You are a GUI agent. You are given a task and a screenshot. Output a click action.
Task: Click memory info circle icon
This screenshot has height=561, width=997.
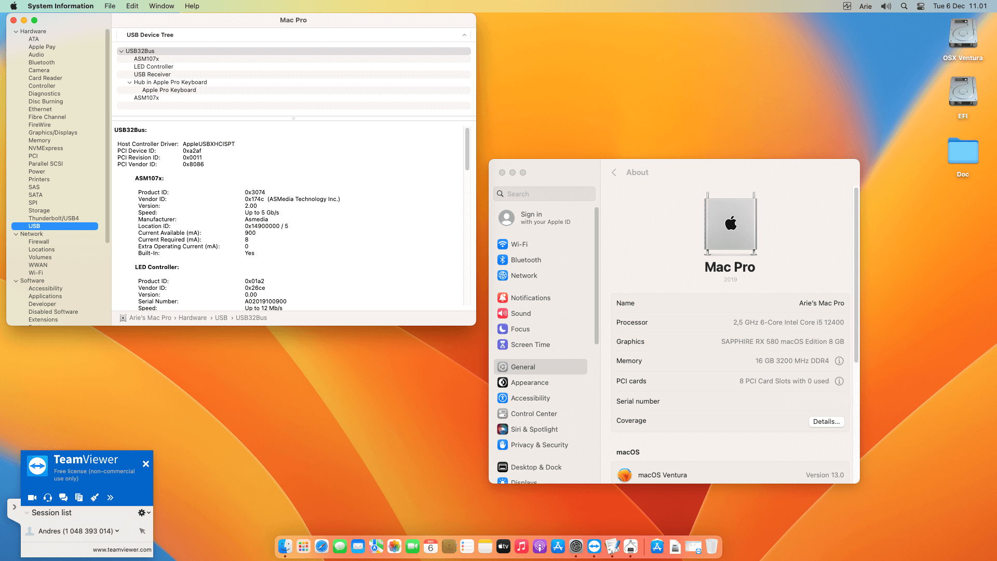point(839,361)
